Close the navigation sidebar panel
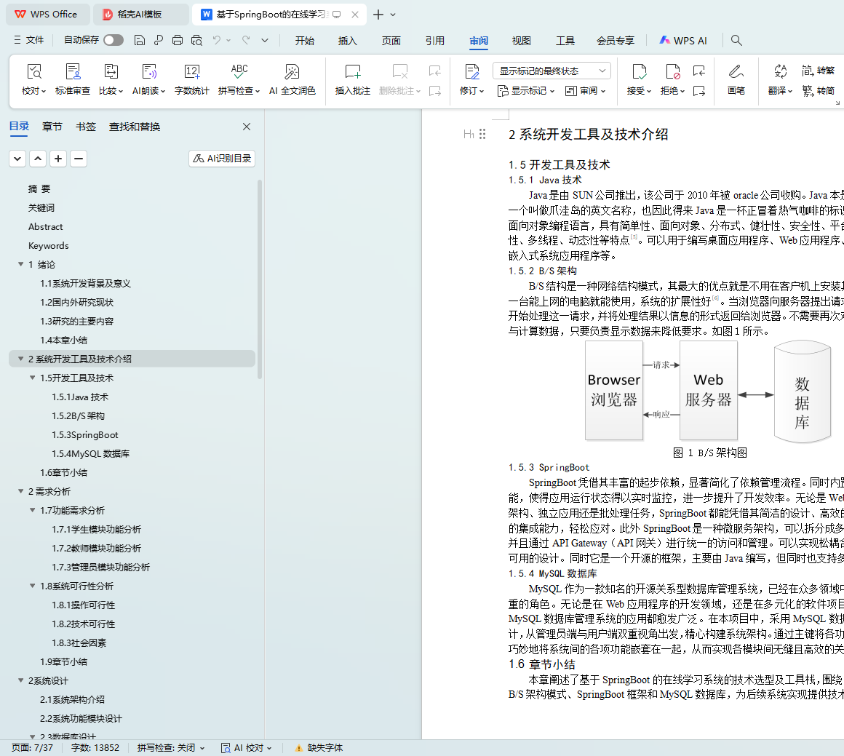844x756 pixels. coord(247,127)
